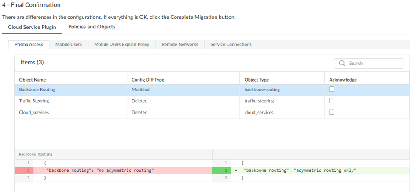
Task: Show the Service Connections tab
Action: pyautogui.click(x=231, y=44)
